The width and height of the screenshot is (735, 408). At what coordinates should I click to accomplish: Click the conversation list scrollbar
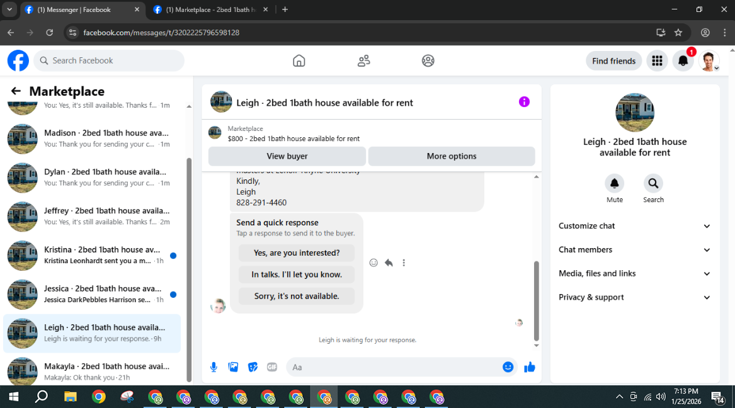189,270
